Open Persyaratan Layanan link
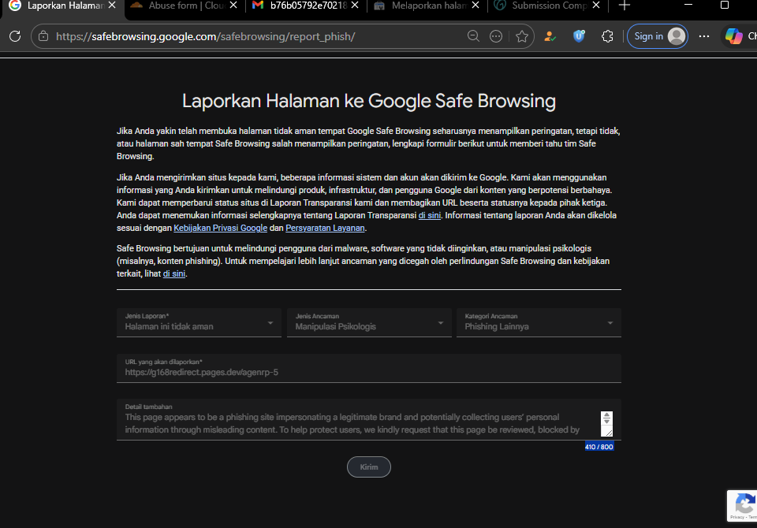Image resolution: width=757 pixels, height=528 pixels. [x=325, y=228]
